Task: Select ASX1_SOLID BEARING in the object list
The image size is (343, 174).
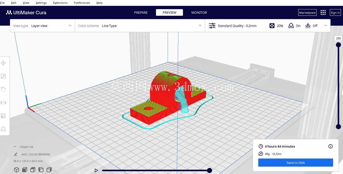Action: pos(36,154)
